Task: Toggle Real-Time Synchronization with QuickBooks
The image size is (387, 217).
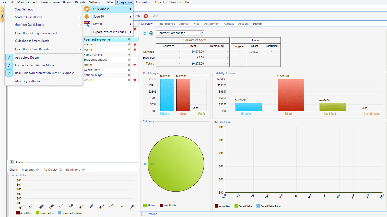Action: pos(9,73)
